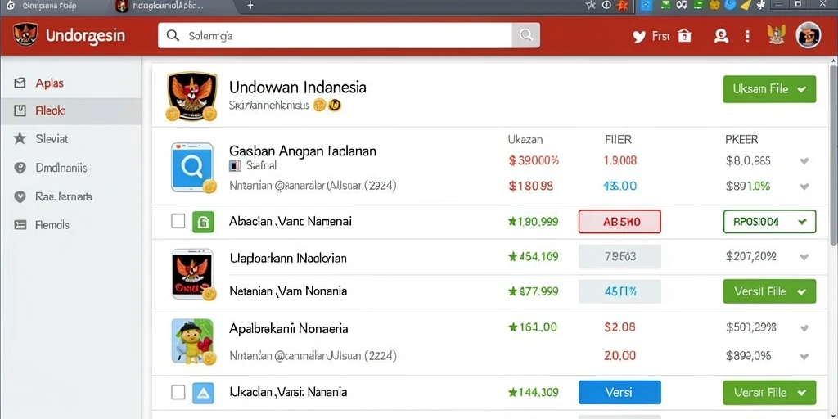The image size is (838, 419).
Task: Click the gray 79E03 button
Action: [x=619, y=256]
